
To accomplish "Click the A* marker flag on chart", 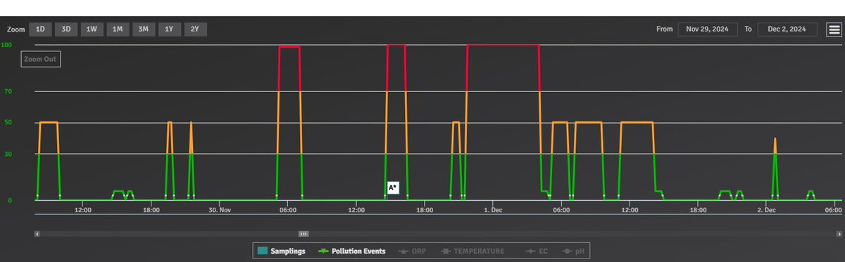I will [x=393, y=188].
